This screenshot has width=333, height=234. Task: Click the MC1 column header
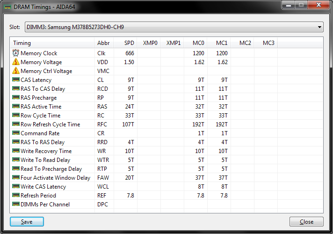(219, 43)
